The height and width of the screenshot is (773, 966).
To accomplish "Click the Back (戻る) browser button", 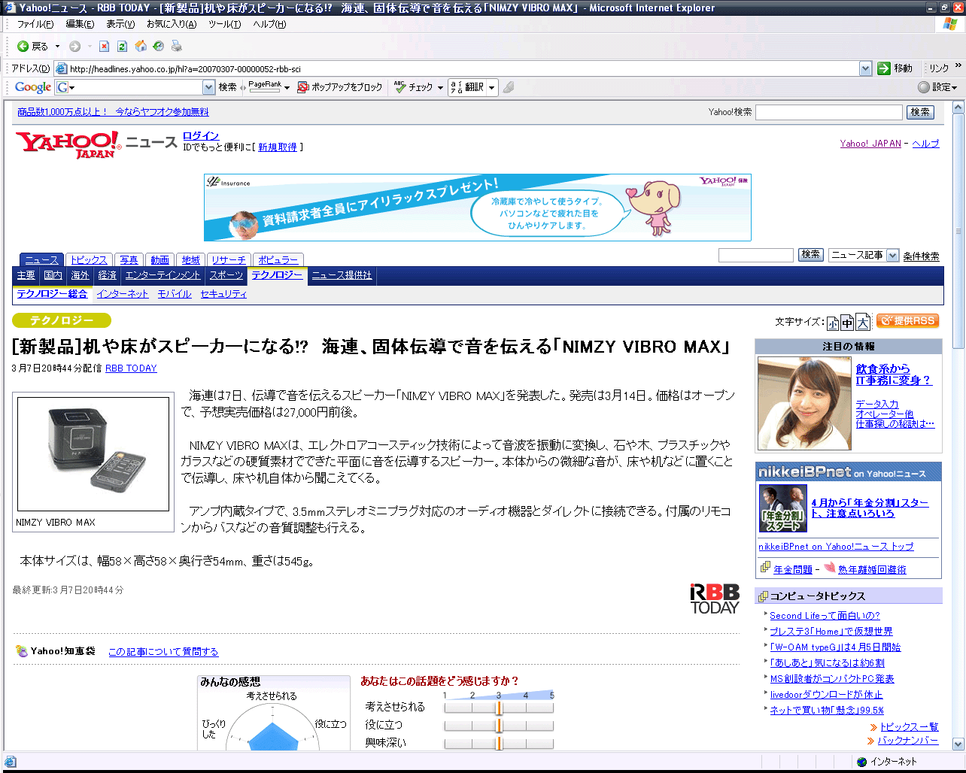I will [x=32, y=47].
